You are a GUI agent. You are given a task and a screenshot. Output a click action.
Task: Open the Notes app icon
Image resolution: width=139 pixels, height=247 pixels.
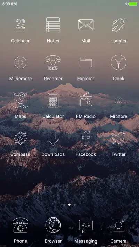point(53,25)
